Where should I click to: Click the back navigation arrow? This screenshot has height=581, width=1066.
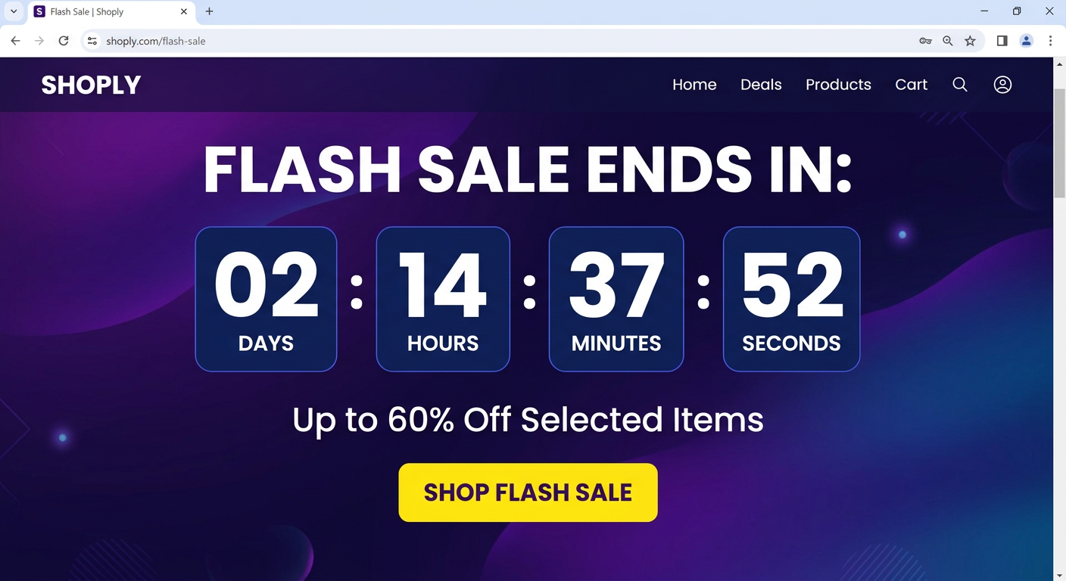click(x=15, y=41)
